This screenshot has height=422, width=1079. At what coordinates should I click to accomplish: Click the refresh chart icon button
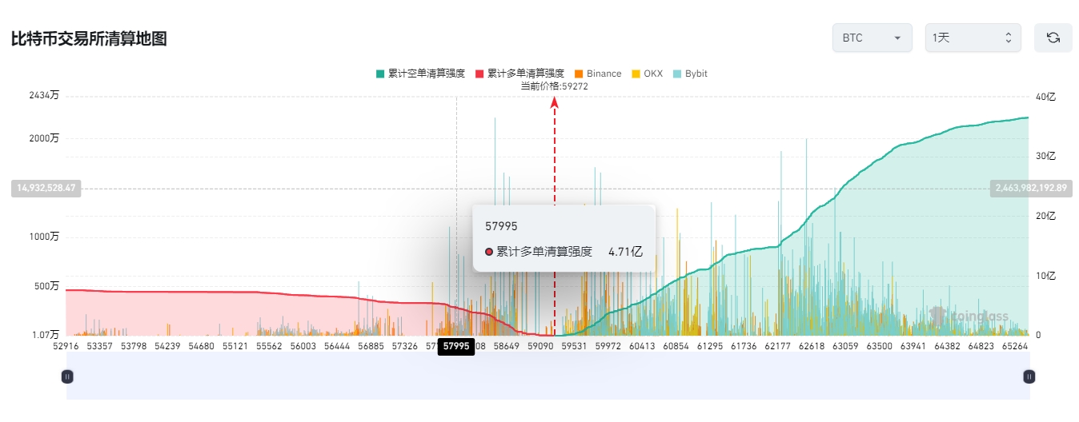(1053, 38)
